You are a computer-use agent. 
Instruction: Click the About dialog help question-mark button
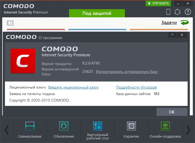pos(172,35)
